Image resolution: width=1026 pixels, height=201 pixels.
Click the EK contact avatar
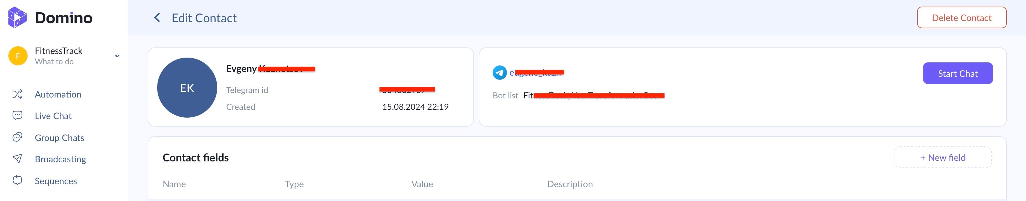187,88
